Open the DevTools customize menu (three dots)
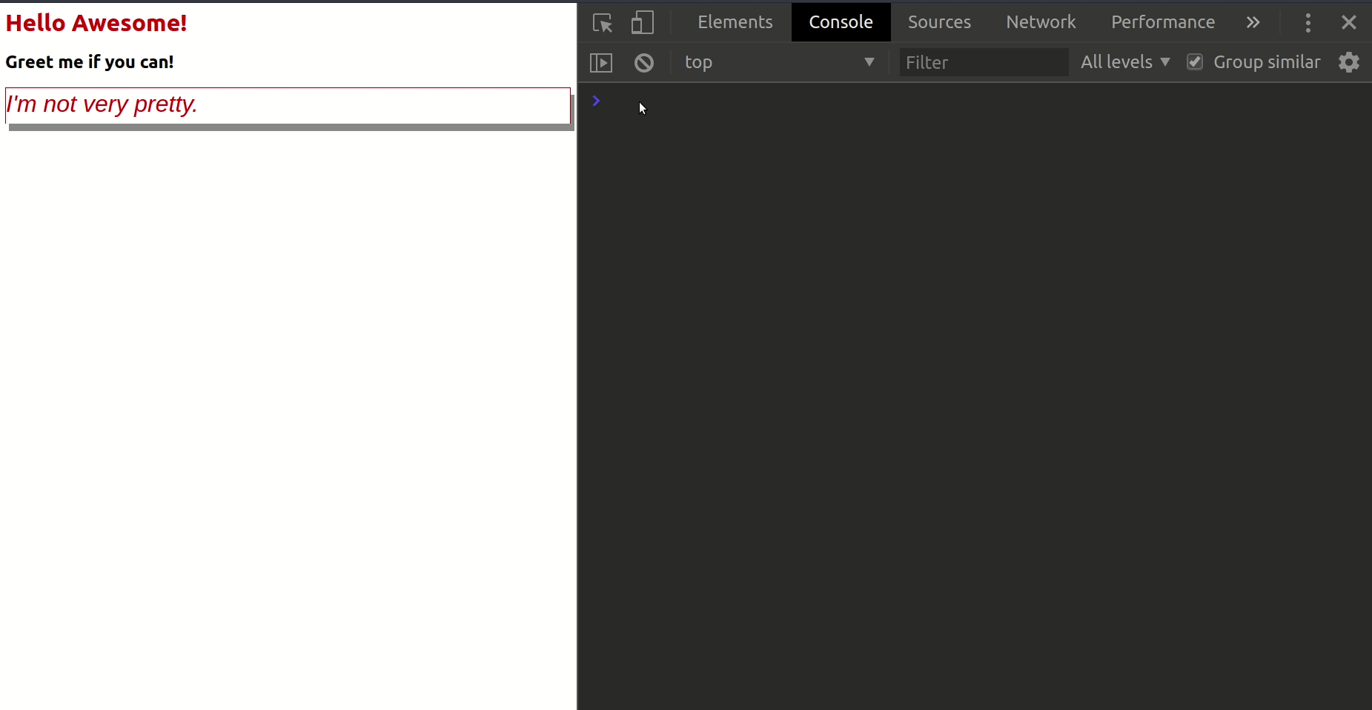The width and height of the screenshot is (1372, 710). click(x=1308, y=22)
